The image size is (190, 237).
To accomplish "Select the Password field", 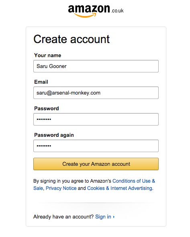I will (96, 119).
